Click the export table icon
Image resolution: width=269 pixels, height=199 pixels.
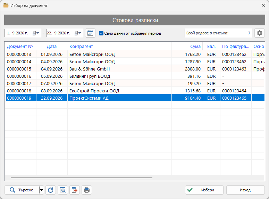point(75,190)
